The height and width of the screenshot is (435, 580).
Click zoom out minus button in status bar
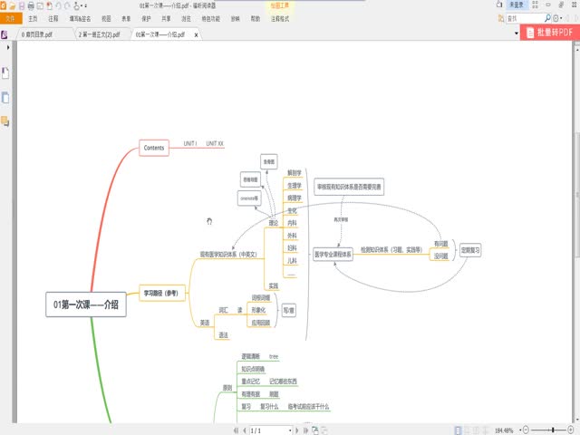pyautogui.click(x=524, y=430)
